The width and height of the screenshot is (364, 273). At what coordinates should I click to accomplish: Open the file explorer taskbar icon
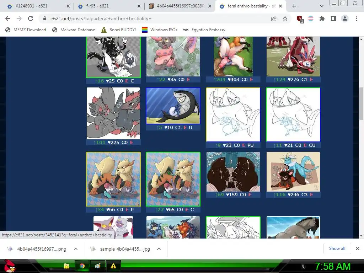(66, 266)
